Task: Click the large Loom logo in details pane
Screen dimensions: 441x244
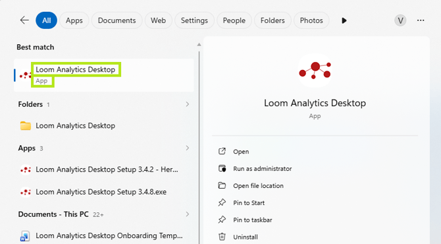Action: pyautogui.click(x=315, y=71)
